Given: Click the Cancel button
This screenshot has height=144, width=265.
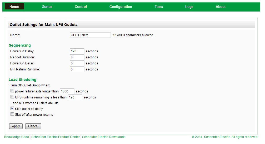Looking at the screenshot, I should coord(33,126).
